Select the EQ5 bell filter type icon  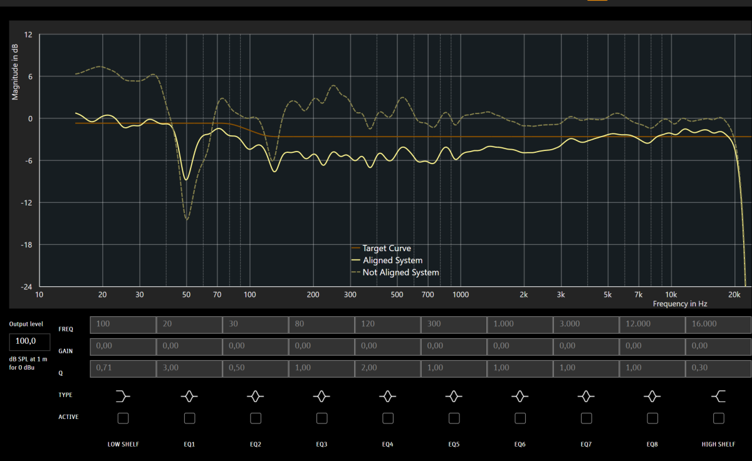click(x=454, y=395)
